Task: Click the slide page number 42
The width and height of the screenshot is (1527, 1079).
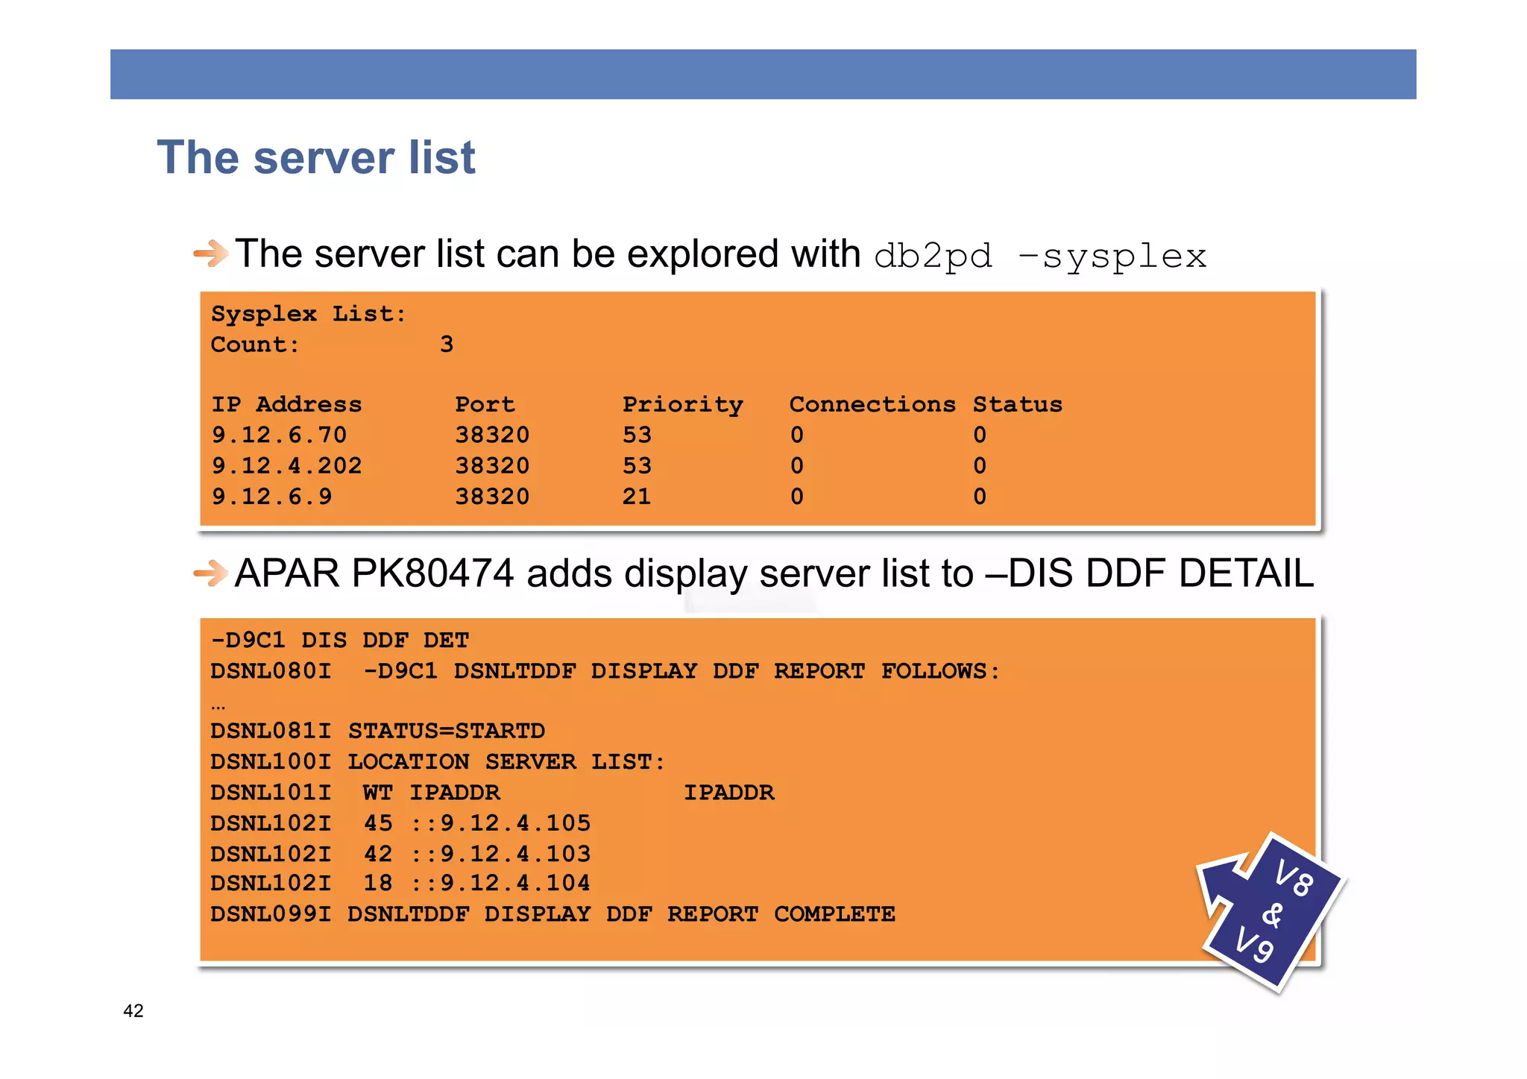Action: 133,1010
